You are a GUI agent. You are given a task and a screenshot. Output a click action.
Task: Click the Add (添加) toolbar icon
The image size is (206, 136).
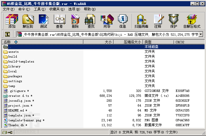(x=12, y=21)
